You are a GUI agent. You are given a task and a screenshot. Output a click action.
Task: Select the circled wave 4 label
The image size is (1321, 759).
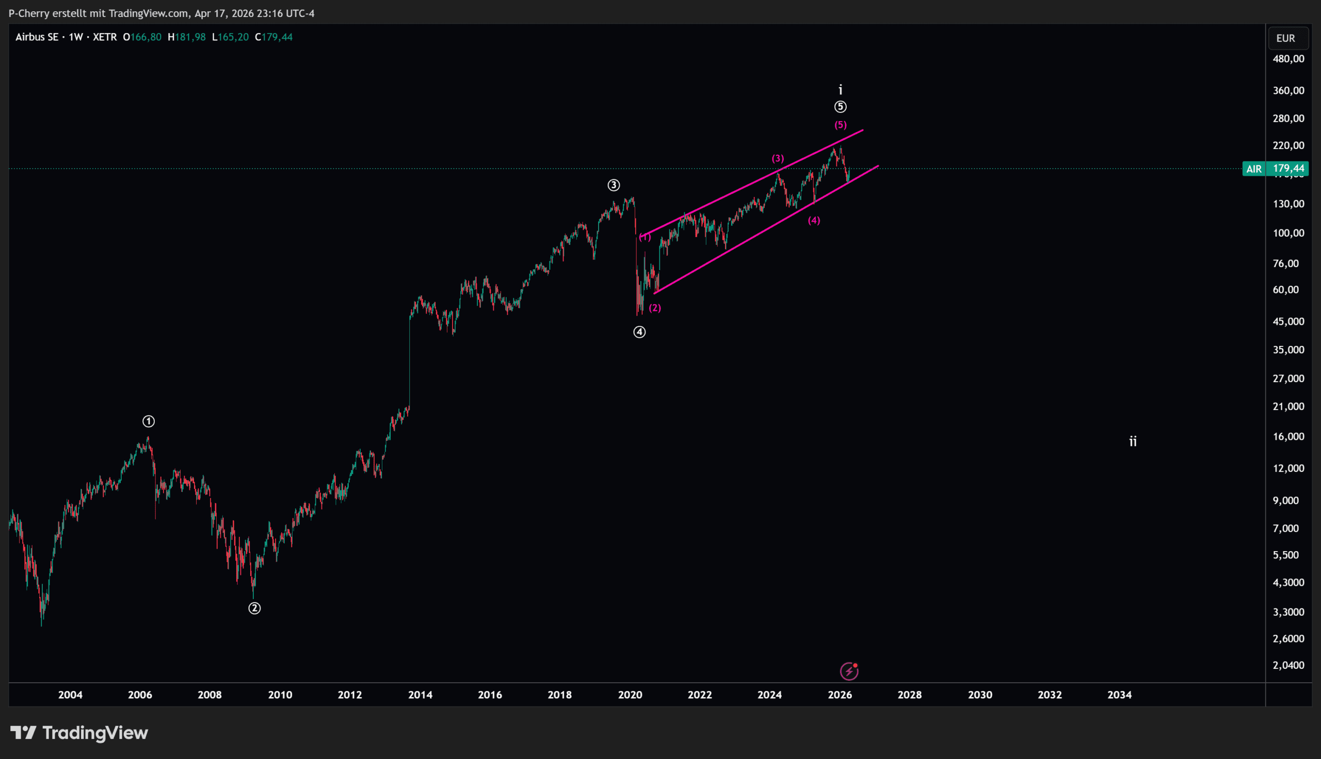tap(639, 332)
